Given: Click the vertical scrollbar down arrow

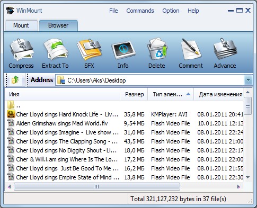Looking at the screenshot, I should pyautogui.click(x=248, y=177).
